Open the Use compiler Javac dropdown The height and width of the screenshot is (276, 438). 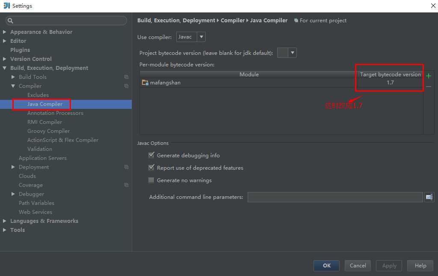coord(191,37)
